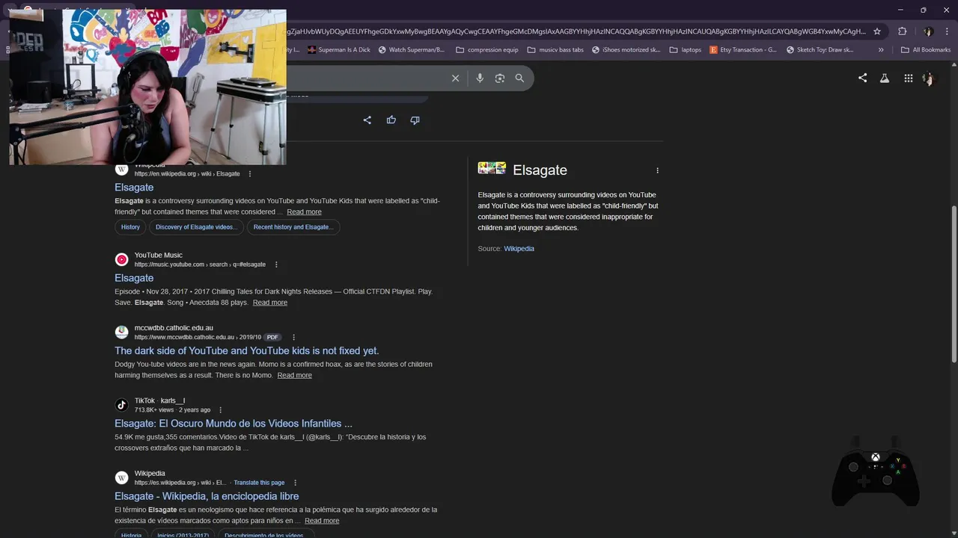Click the Elsagate knowledge panel thumbnail images

click(492, 168)
